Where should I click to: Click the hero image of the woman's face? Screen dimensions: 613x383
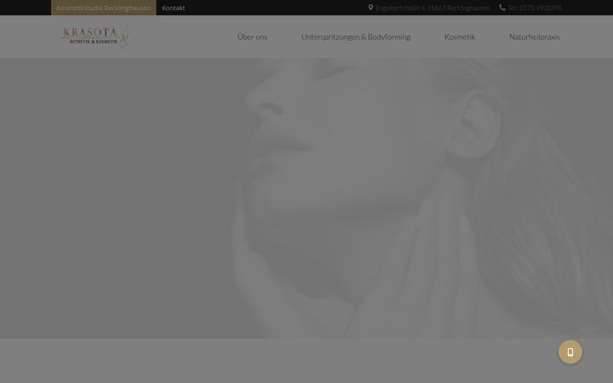point(306,198)
